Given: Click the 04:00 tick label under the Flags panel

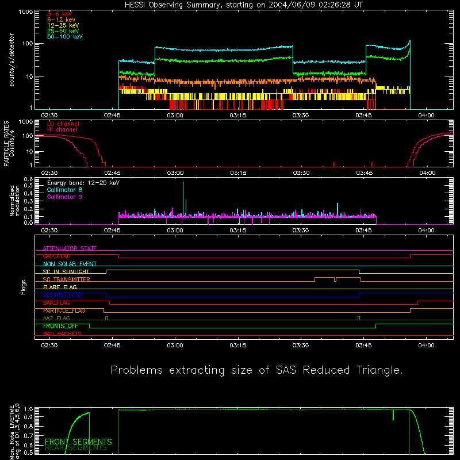Looking at the screenshot, I should [x=426, y=346].
